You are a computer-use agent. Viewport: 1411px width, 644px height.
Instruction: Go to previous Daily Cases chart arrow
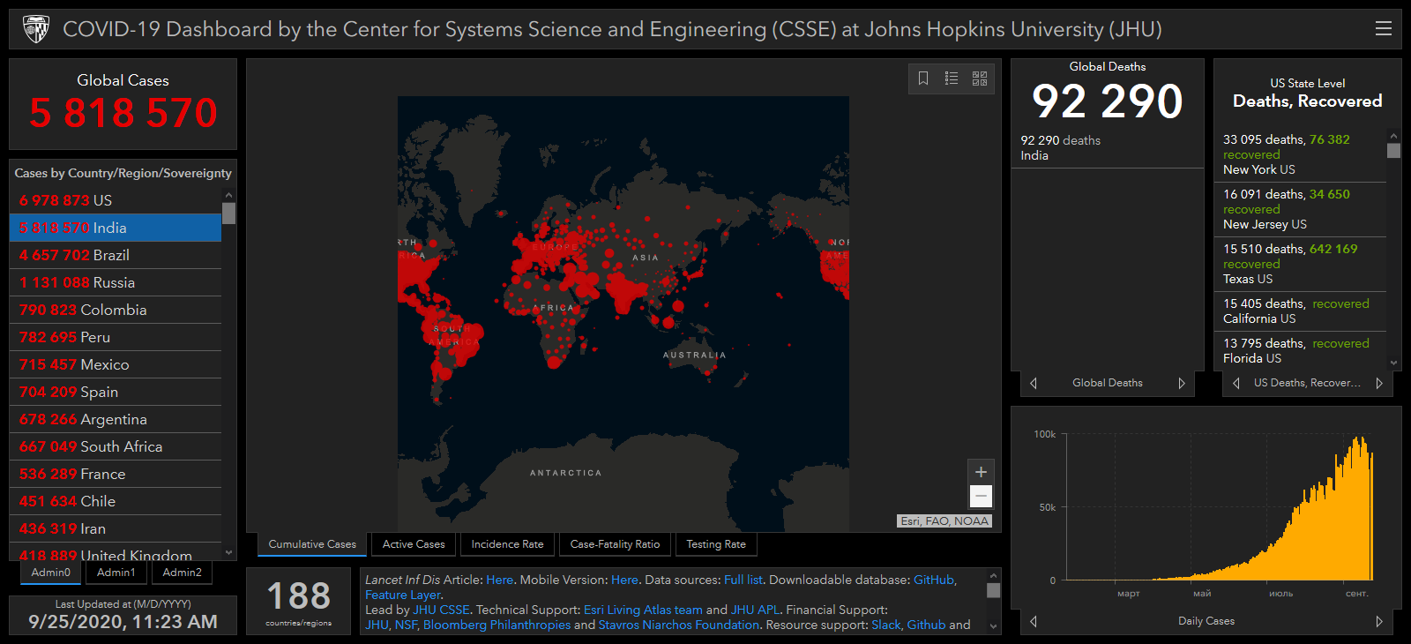1034,621
